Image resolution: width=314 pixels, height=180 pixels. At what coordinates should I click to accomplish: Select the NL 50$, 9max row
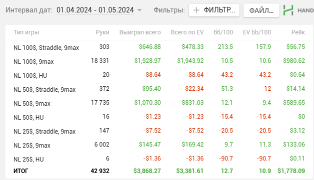(159, 103)
